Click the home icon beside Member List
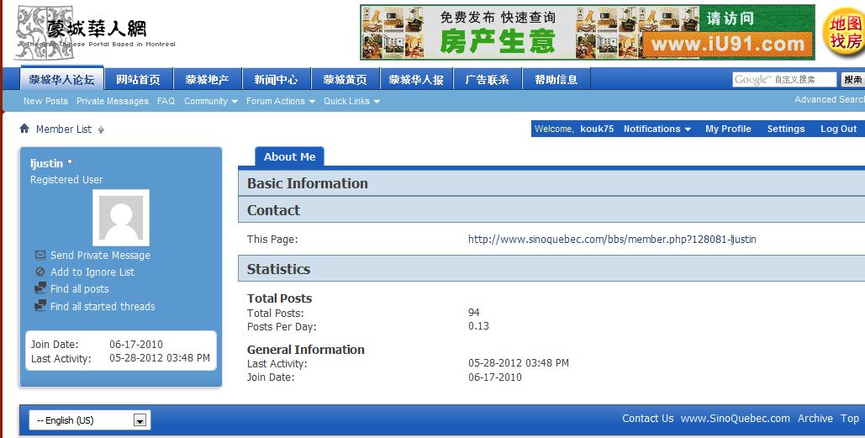Screen dimensions: 865x438 tap(24, 129)
